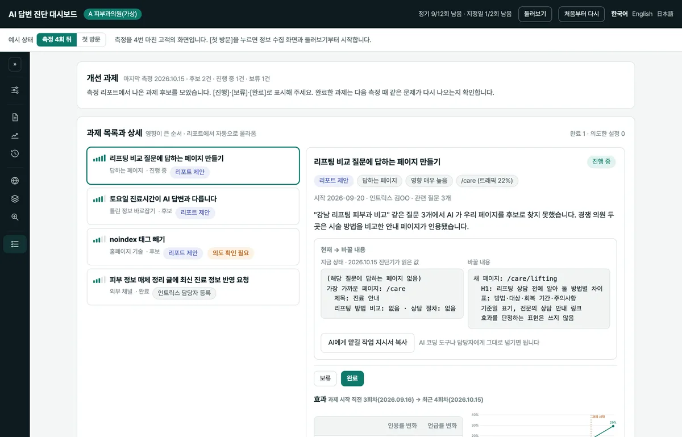This screenshot has width=682, height=437.
Task: Click '의도 확인 필요' tag on noindex task
Action: (x=230, y=253)
